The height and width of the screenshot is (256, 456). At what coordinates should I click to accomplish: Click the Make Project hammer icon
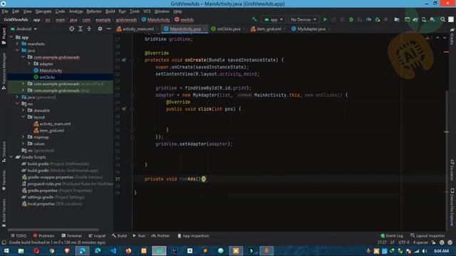pyautogui.click(x=254, y=19)
